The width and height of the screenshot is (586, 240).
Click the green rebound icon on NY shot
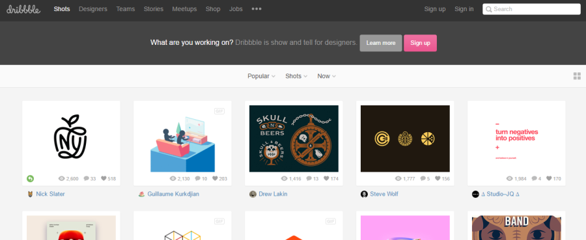click(x=30, y=178)
